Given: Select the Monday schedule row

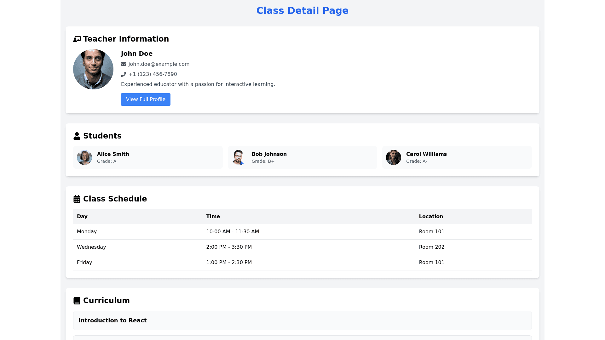Looking at the screenshot, I should pyautogui.click(x=302, y=232).
